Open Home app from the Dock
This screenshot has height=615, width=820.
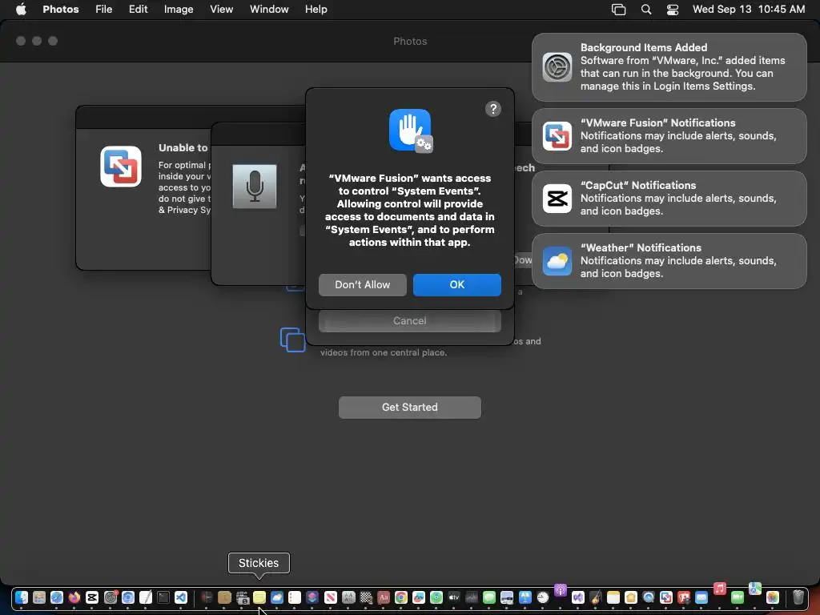[631, 597]
